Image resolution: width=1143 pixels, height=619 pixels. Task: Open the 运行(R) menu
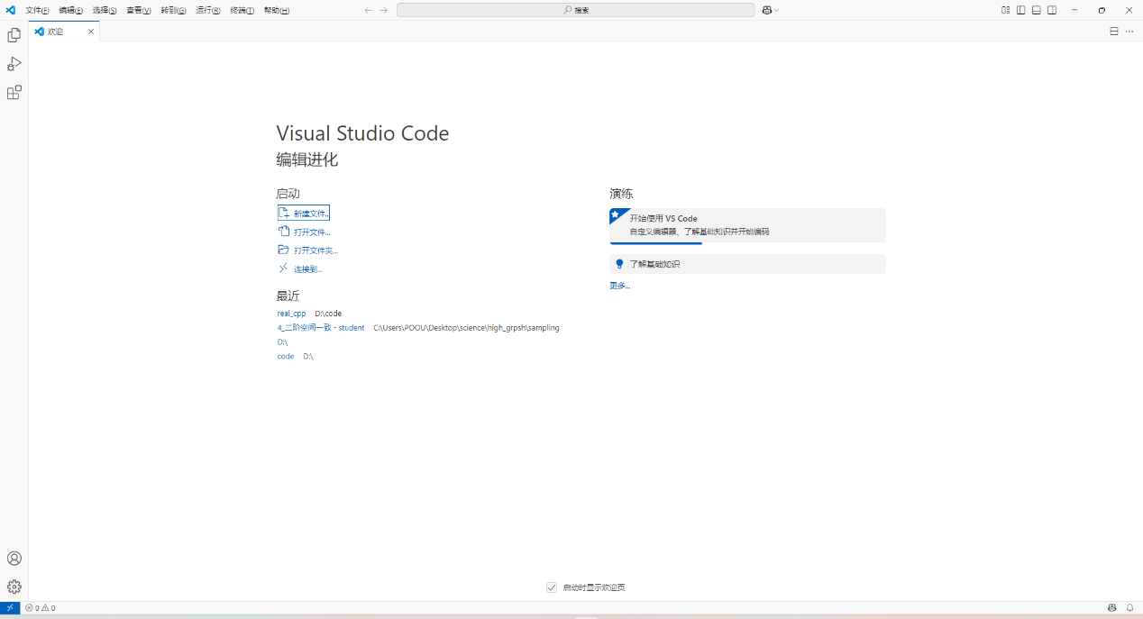(208, 10)
